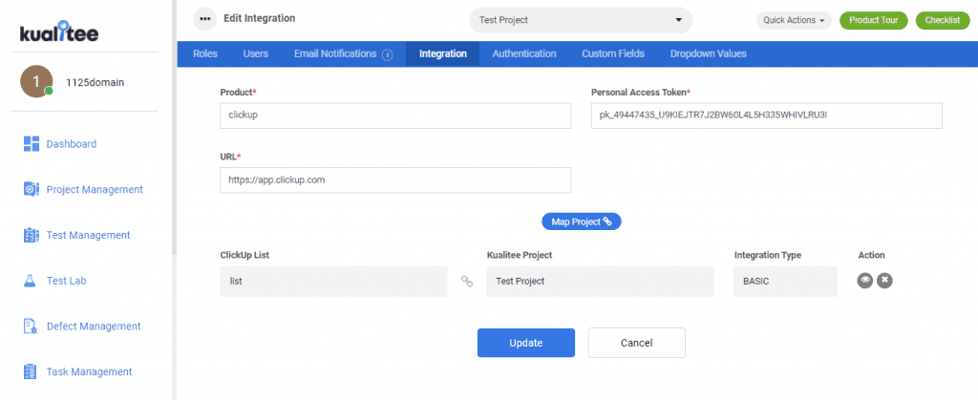
Task: Click the Task Management sidebar icon
Action: 32,372
